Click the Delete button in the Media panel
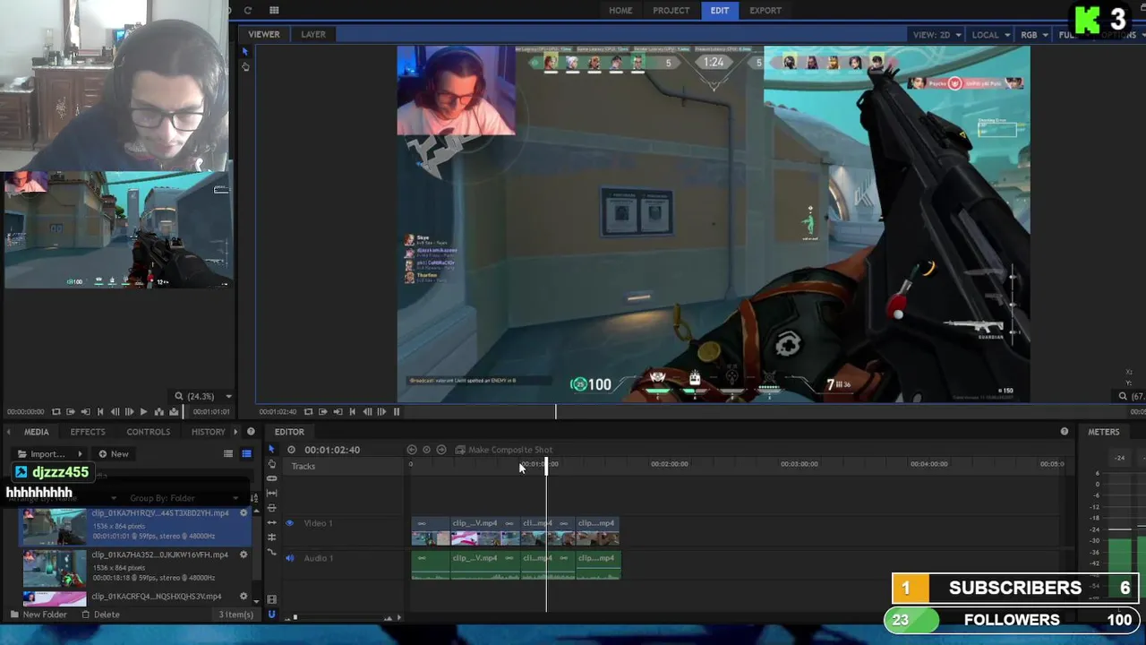This screenshot has height=645, width=1146. 100,615
